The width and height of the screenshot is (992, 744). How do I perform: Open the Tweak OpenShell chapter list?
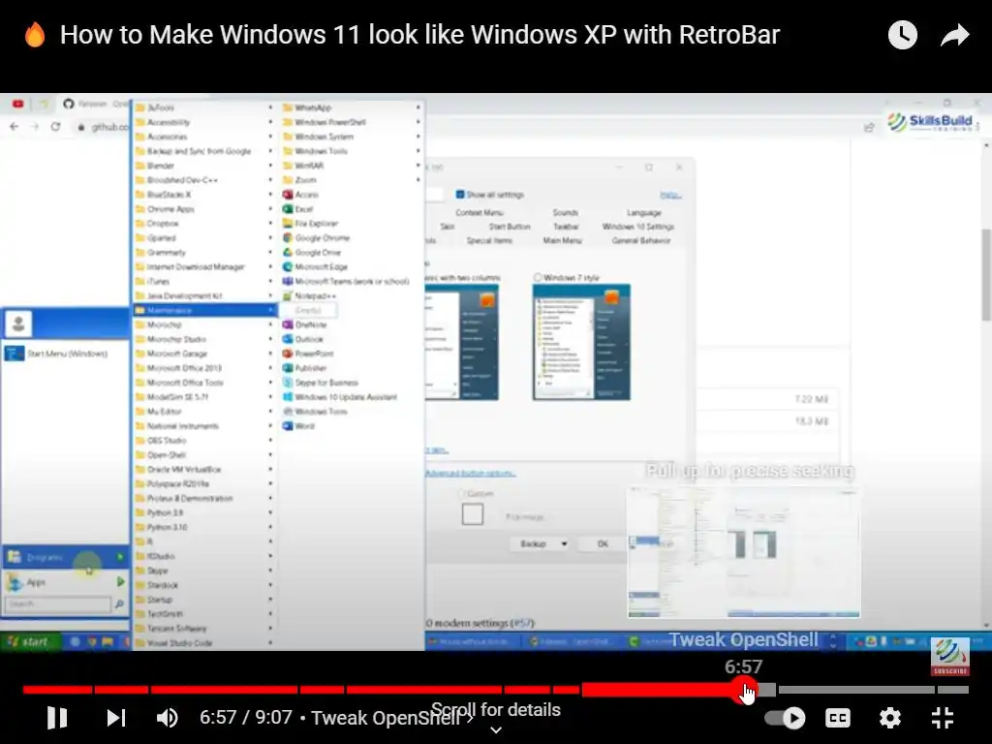(x=391, y=718)
